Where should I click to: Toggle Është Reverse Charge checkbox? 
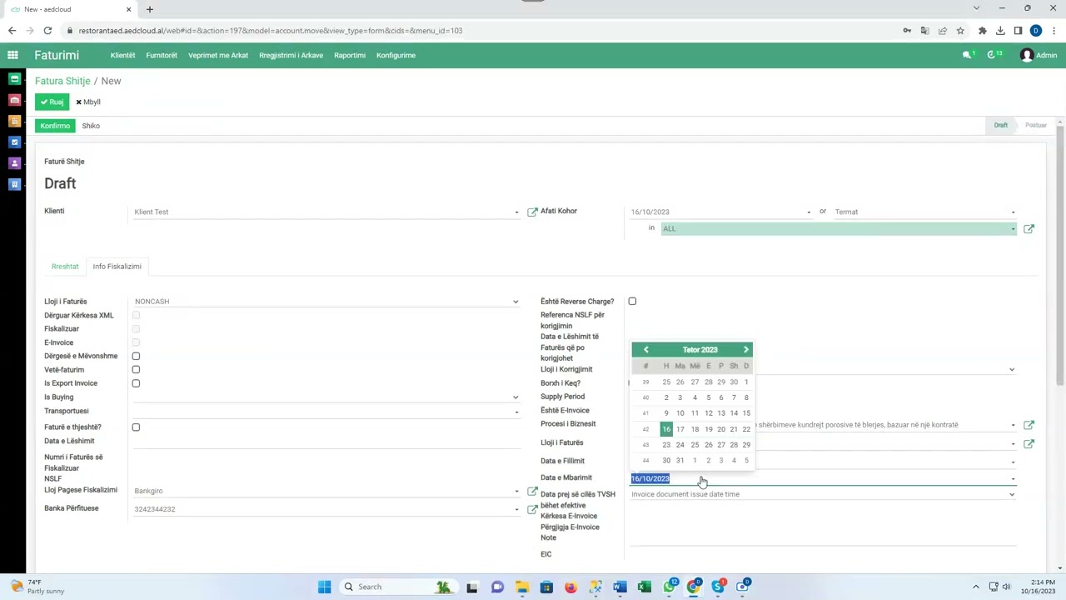[632, 302]
